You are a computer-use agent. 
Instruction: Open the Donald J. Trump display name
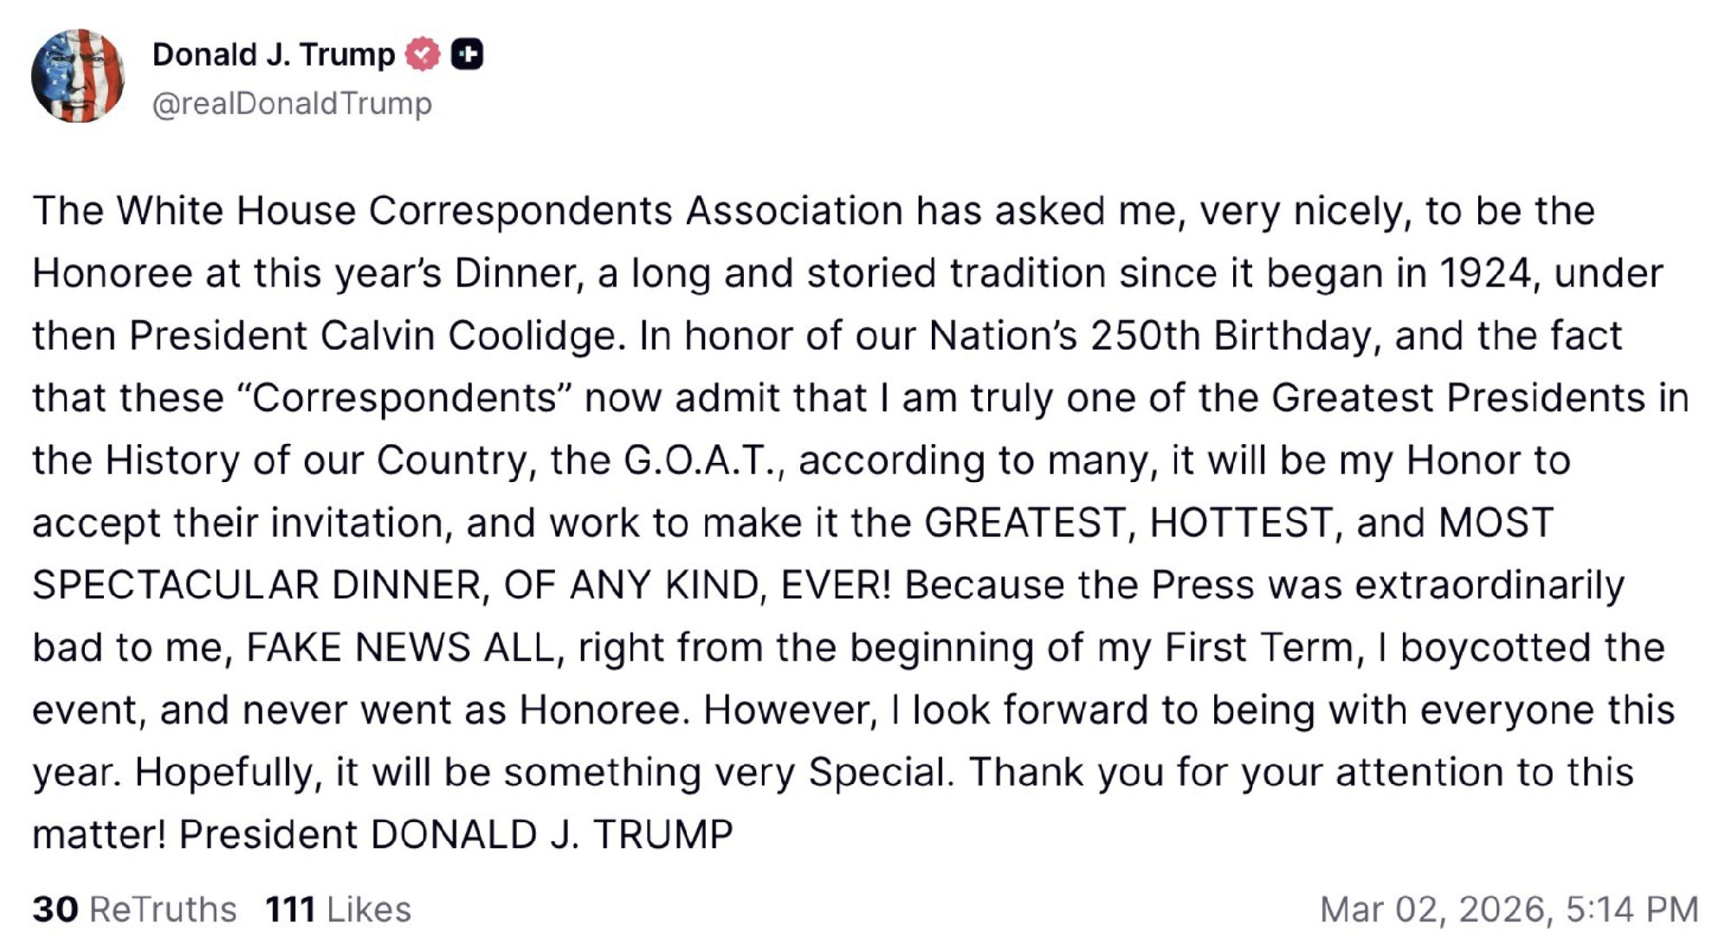(x=274, y=55)
